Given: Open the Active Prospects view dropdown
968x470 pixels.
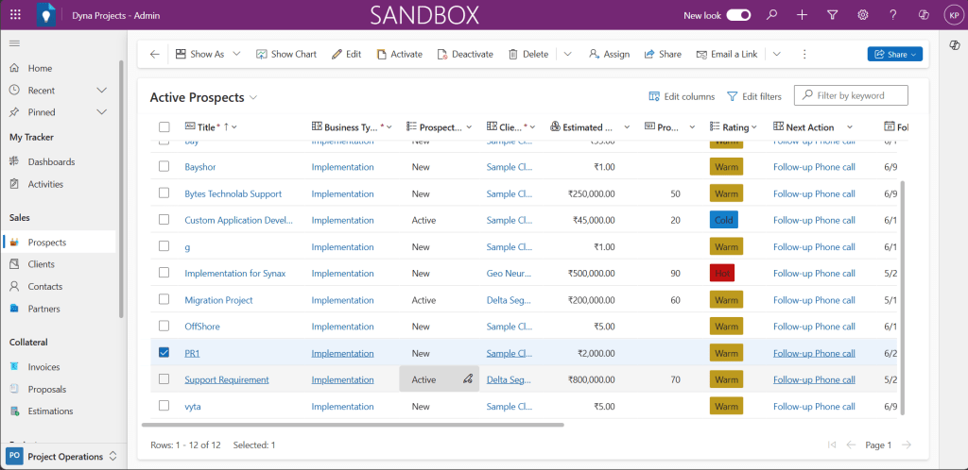Looking at the screenshot, I should [x=253, y=98].
